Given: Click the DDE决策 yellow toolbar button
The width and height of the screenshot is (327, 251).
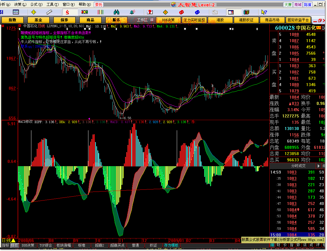Looking at the screenshot, I should point(168,20).
